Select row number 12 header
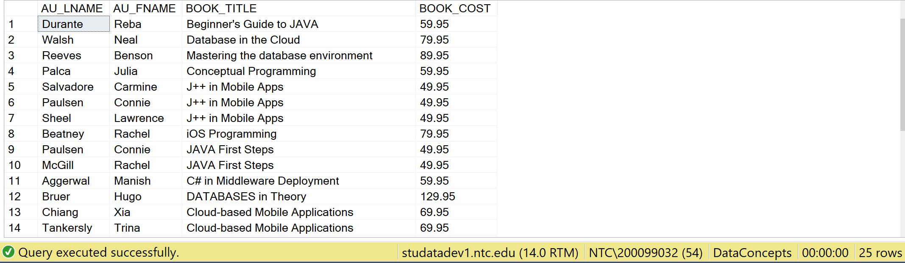 (15, 197)
